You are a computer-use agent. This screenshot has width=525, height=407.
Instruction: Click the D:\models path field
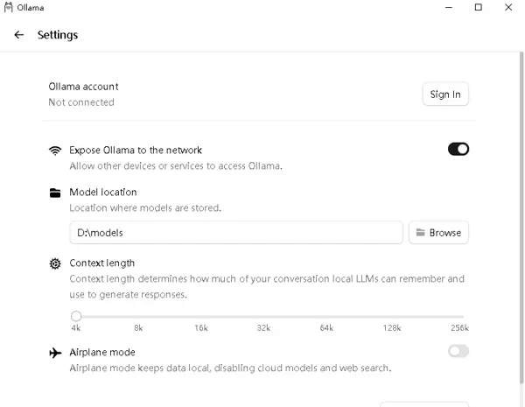coord(236,233)
